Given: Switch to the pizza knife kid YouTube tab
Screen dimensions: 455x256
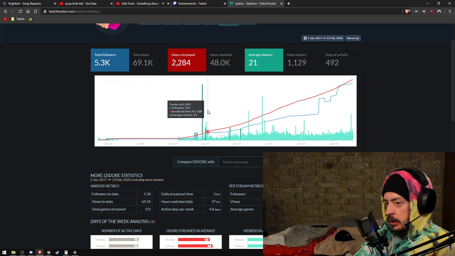Looking at the screenshot, I should coord(85,4).
